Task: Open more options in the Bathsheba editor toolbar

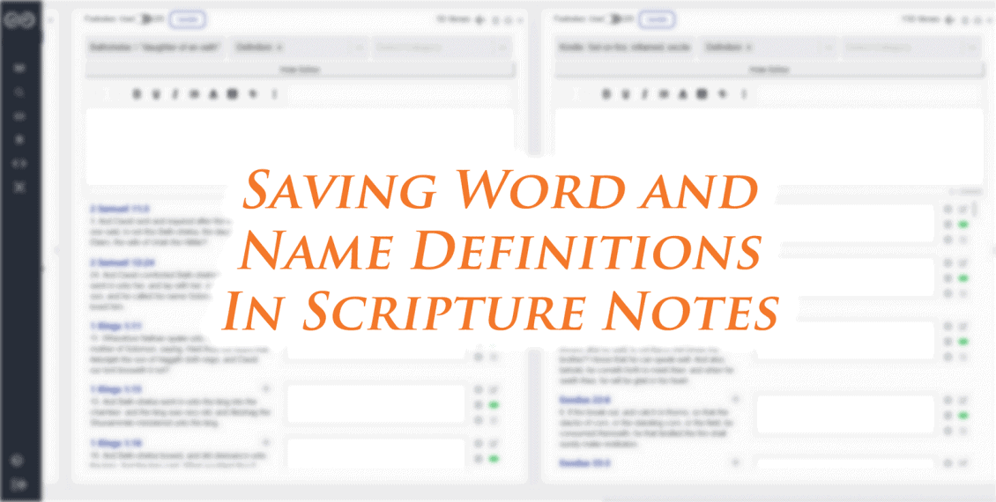Action: [274, 94]
